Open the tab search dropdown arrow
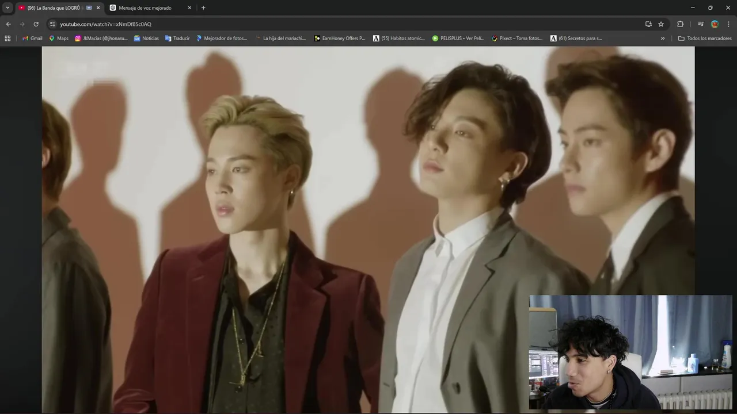The height and width of the screenshot is (414, 737). pyautogui.click(x=7, y=7)
